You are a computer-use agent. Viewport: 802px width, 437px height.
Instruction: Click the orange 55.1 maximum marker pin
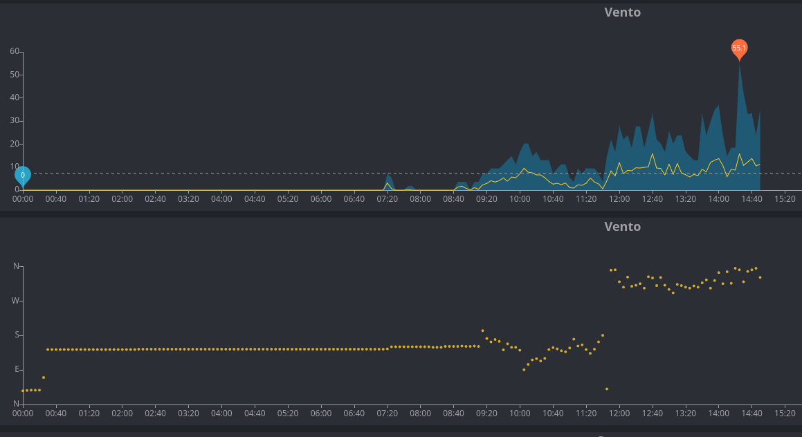739,49
